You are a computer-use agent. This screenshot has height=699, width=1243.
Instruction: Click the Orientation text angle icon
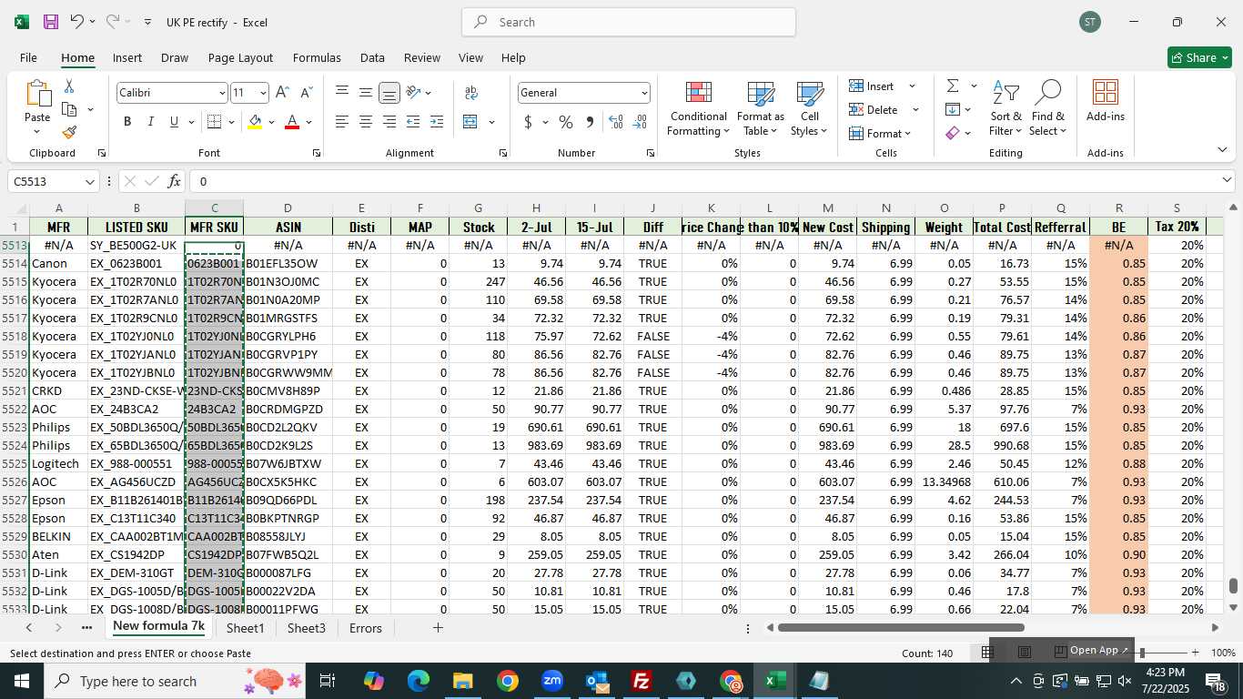(x=413, y=93)
